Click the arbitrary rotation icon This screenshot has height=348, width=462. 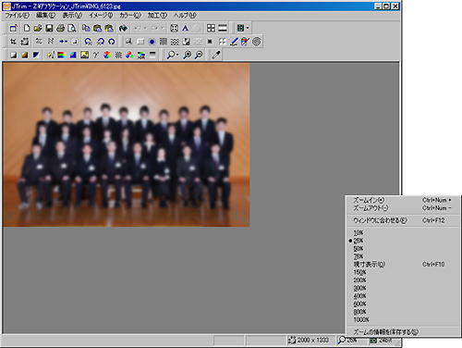click(x=112, y=42)
